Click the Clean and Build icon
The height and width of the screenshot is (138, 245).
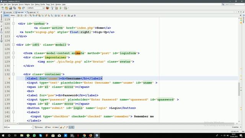click(56, 8)
